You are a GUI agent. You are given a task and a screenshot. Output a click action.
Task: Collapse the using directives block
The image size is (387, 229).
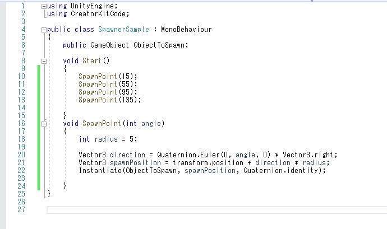click(44, 6)
